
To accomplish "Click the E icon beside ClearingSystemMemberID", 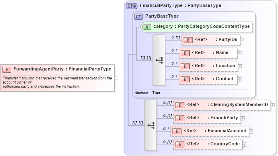I will pos(180,105).
